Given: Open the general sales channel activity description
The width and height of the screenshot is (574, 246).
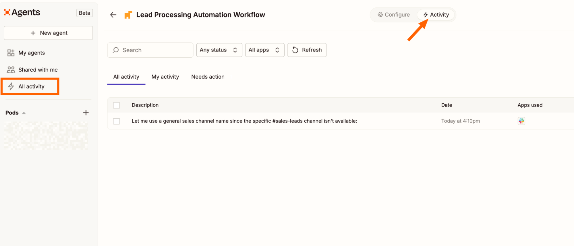Looking at the screenshot, I should (x=244, y=121).
